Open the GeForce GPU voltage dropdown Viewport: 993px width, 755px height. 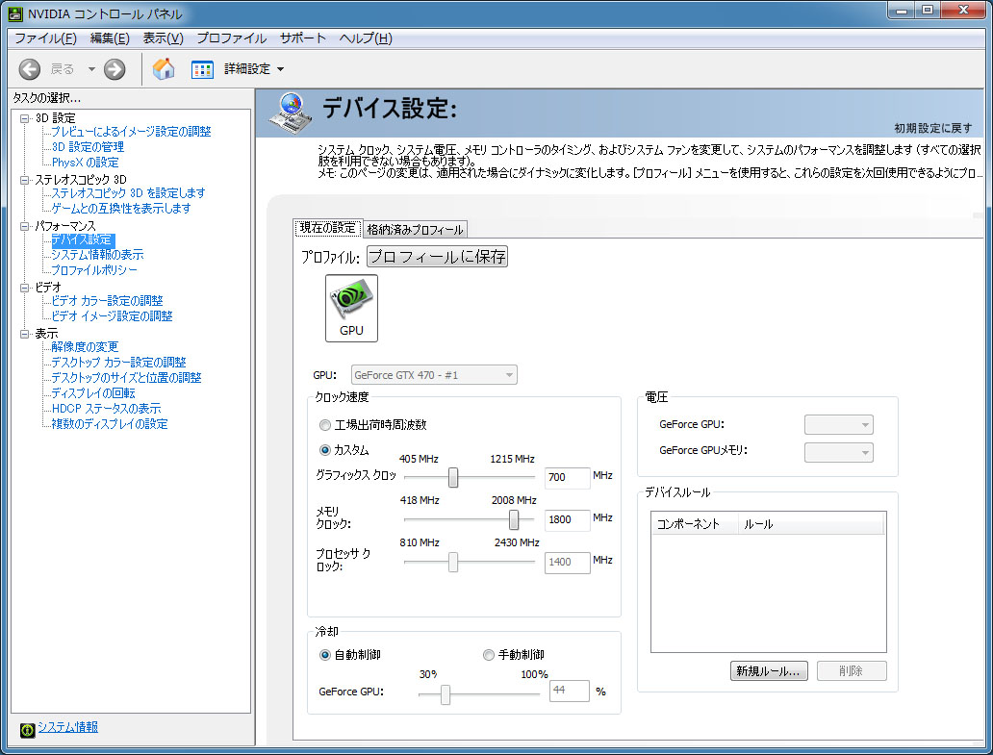coord(838,425)
